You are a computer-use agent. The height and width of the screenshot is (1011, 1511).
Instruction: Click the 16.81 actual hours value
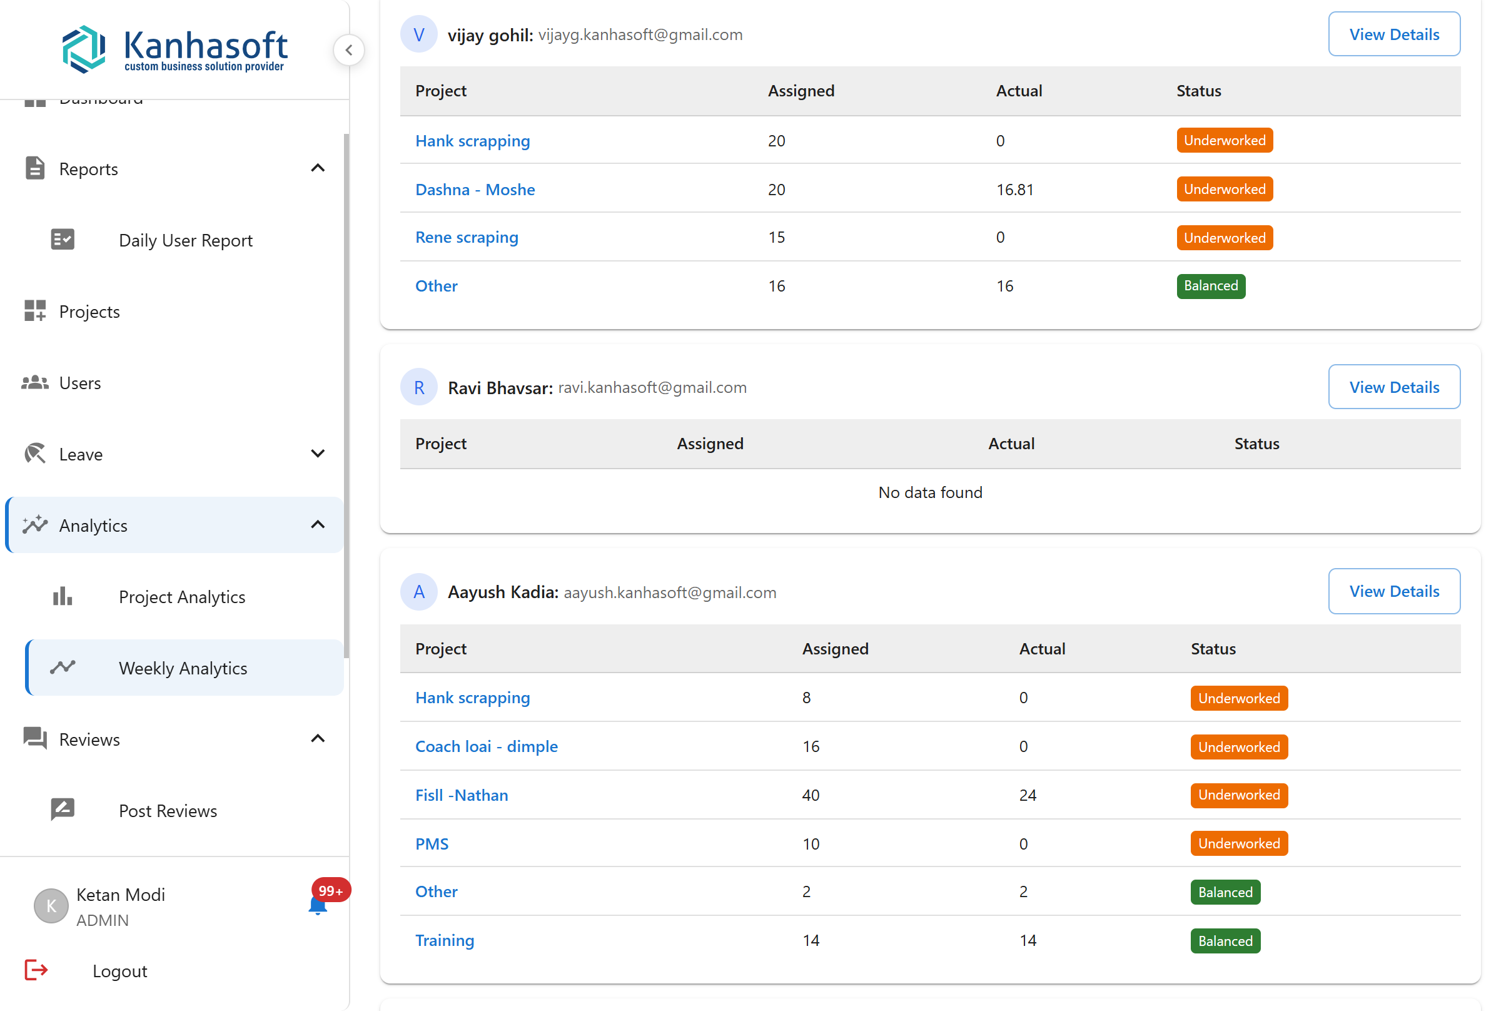pyautogui.click(x=1014, y=190)
